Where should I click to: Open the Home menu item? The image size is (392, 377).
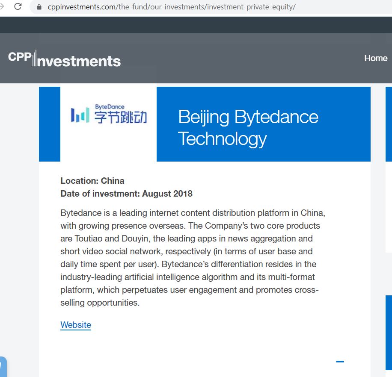click(x=376, y=58)
